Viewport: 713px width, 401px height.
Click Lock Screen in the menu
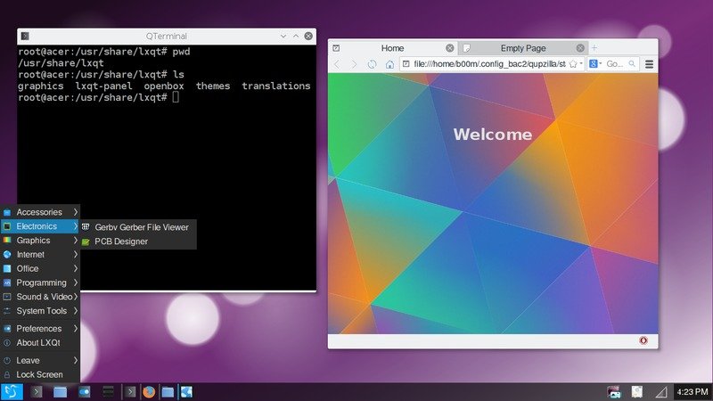[x=40, y=374]
